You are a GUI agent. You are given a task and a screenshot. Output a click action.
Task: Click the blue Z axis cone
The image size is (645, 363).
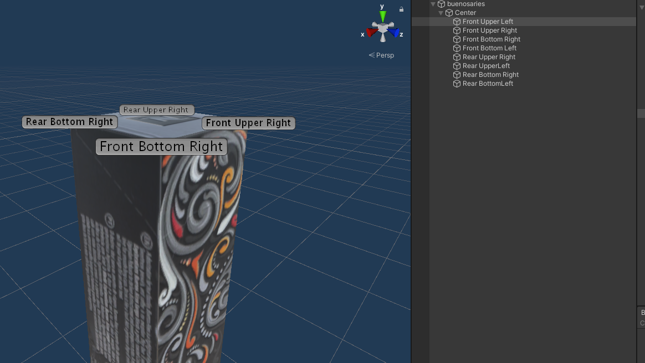pyautogui.click(x=393, y=32)
